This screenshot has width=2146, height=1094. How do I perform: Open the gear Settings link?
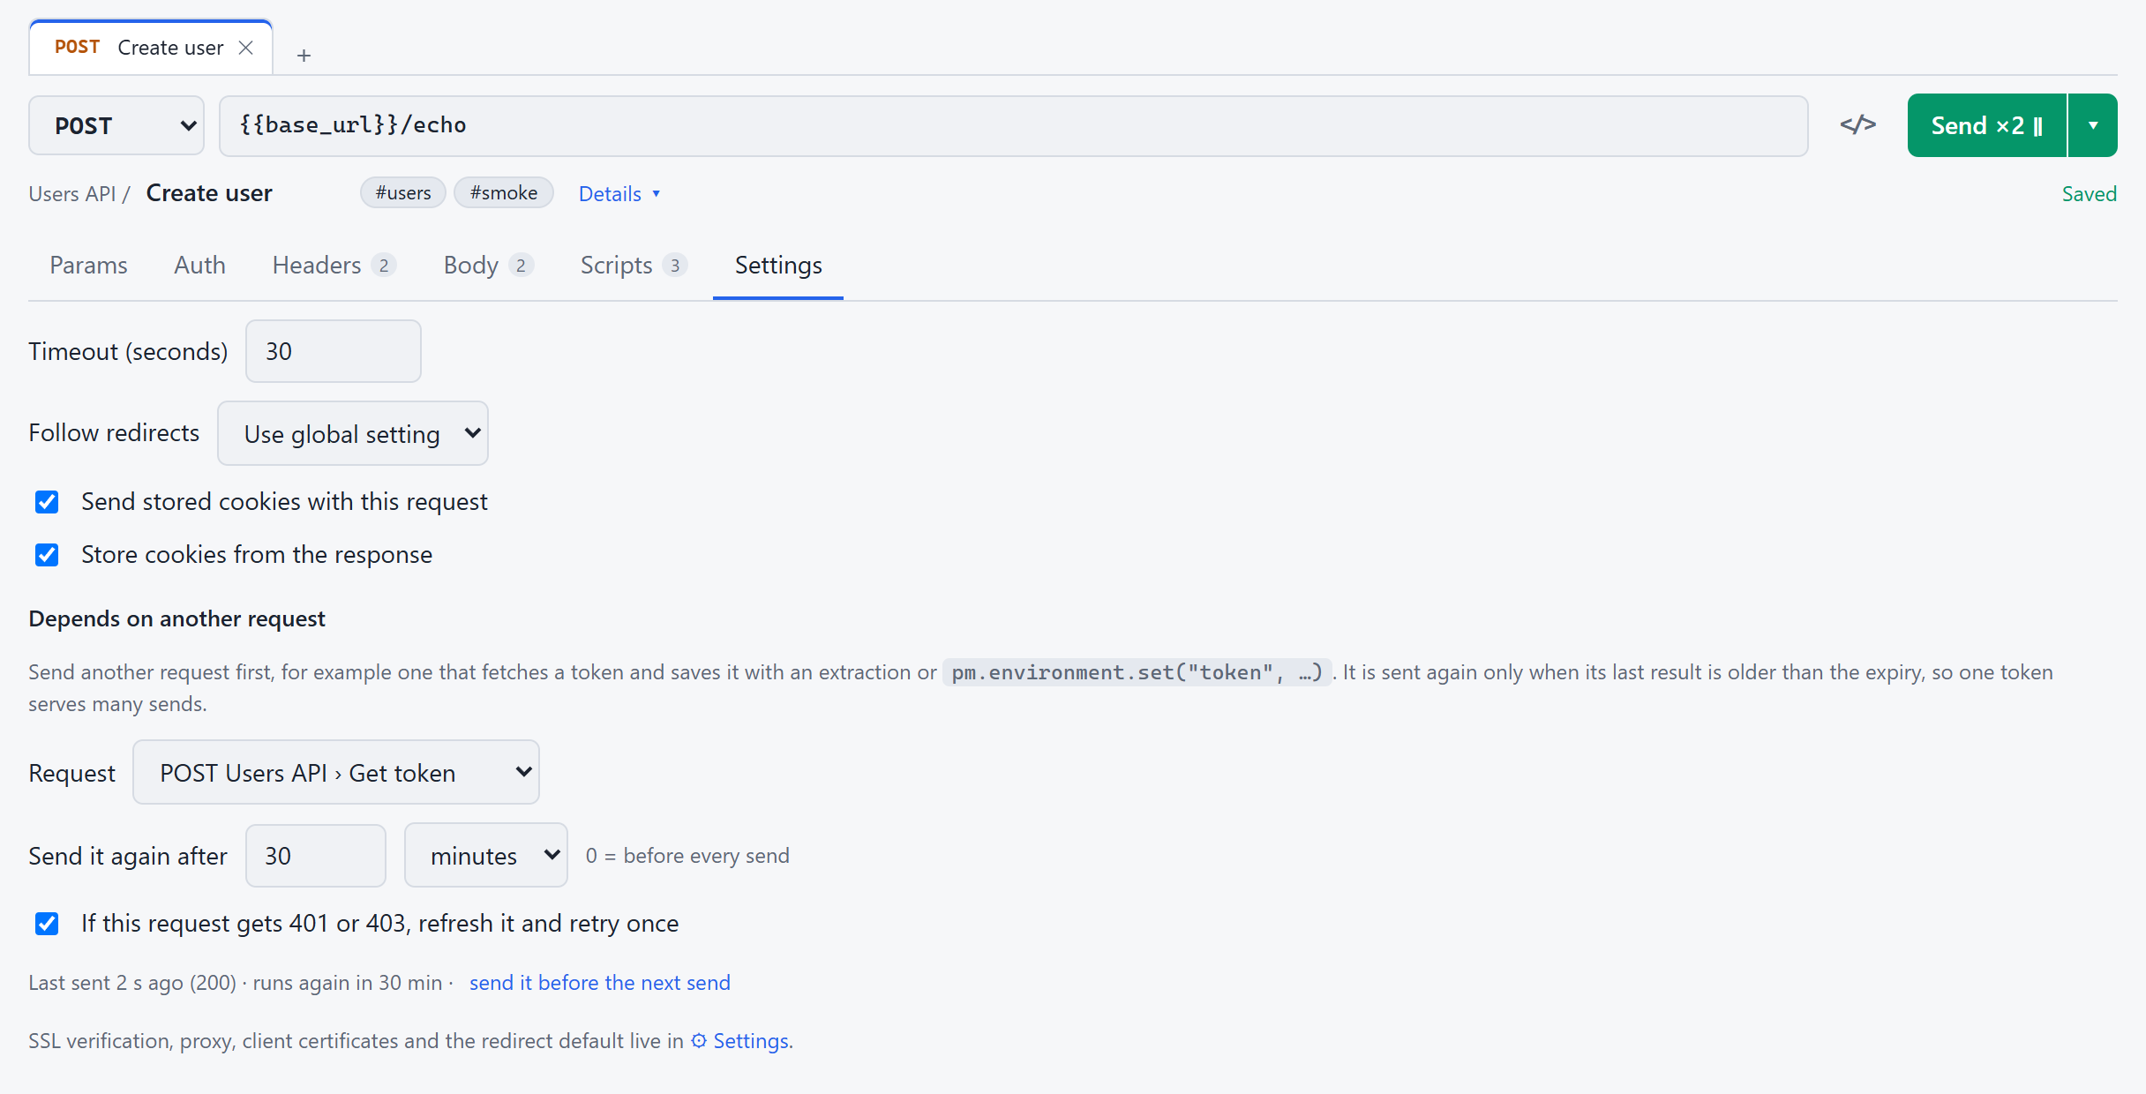(739, 1041)
